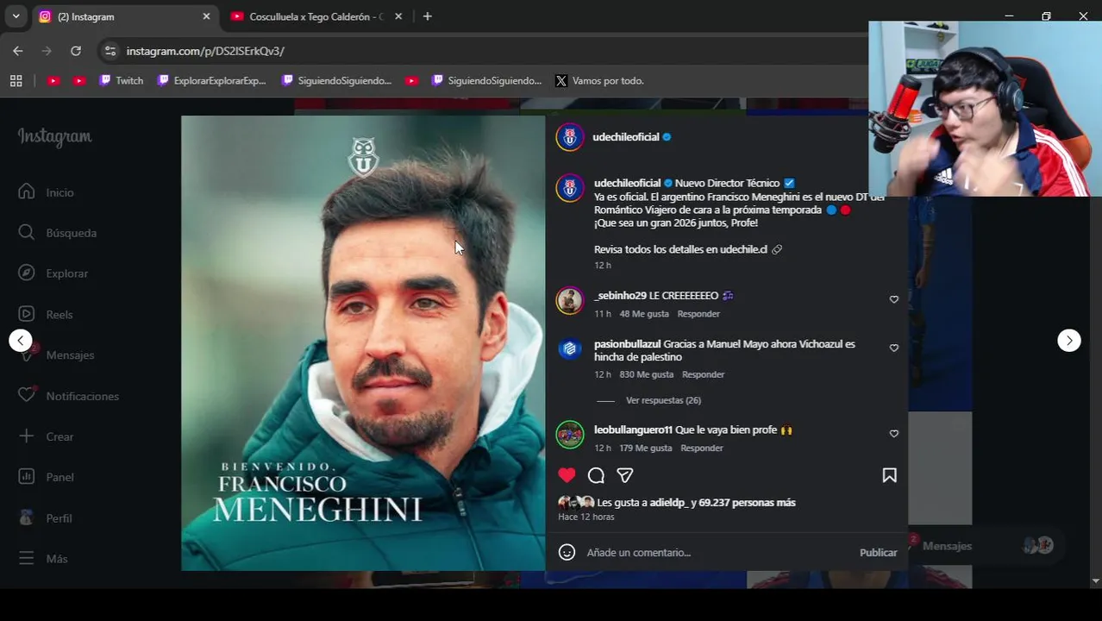Open ExplorarExplorarExp... bookmark
The image size is (1102, 621).
212,81
